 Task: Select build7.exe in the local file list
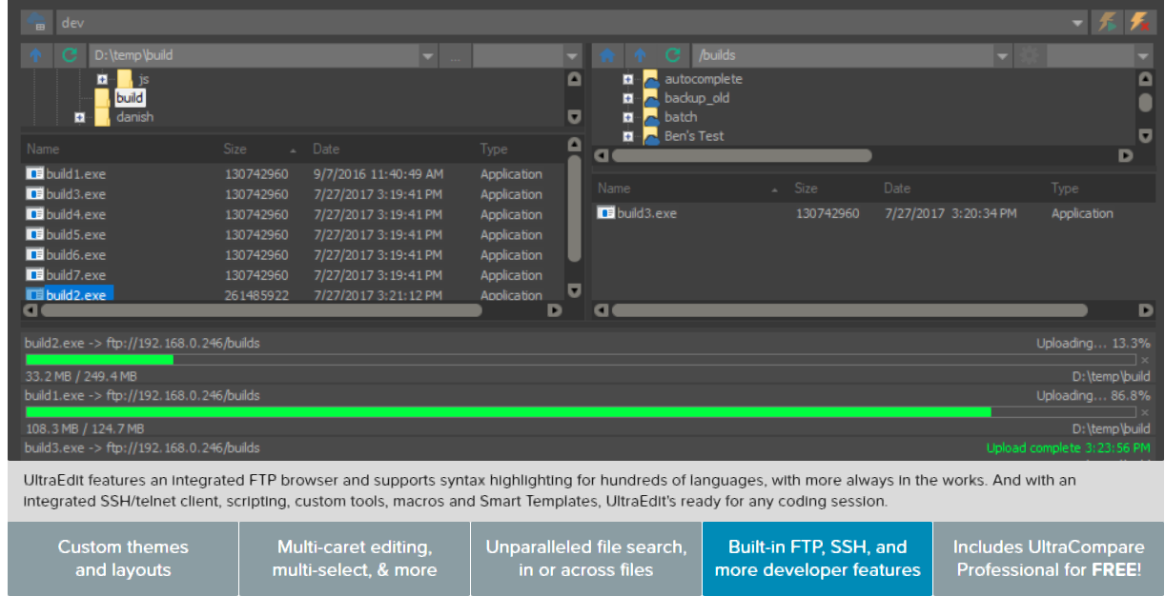coord(76,274)
